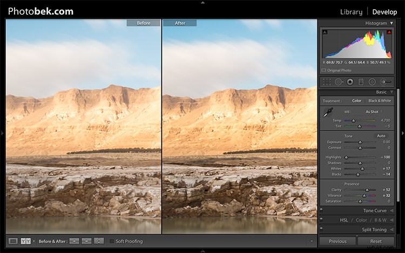Expand the Split Toning panel

(x=391, y=229)
